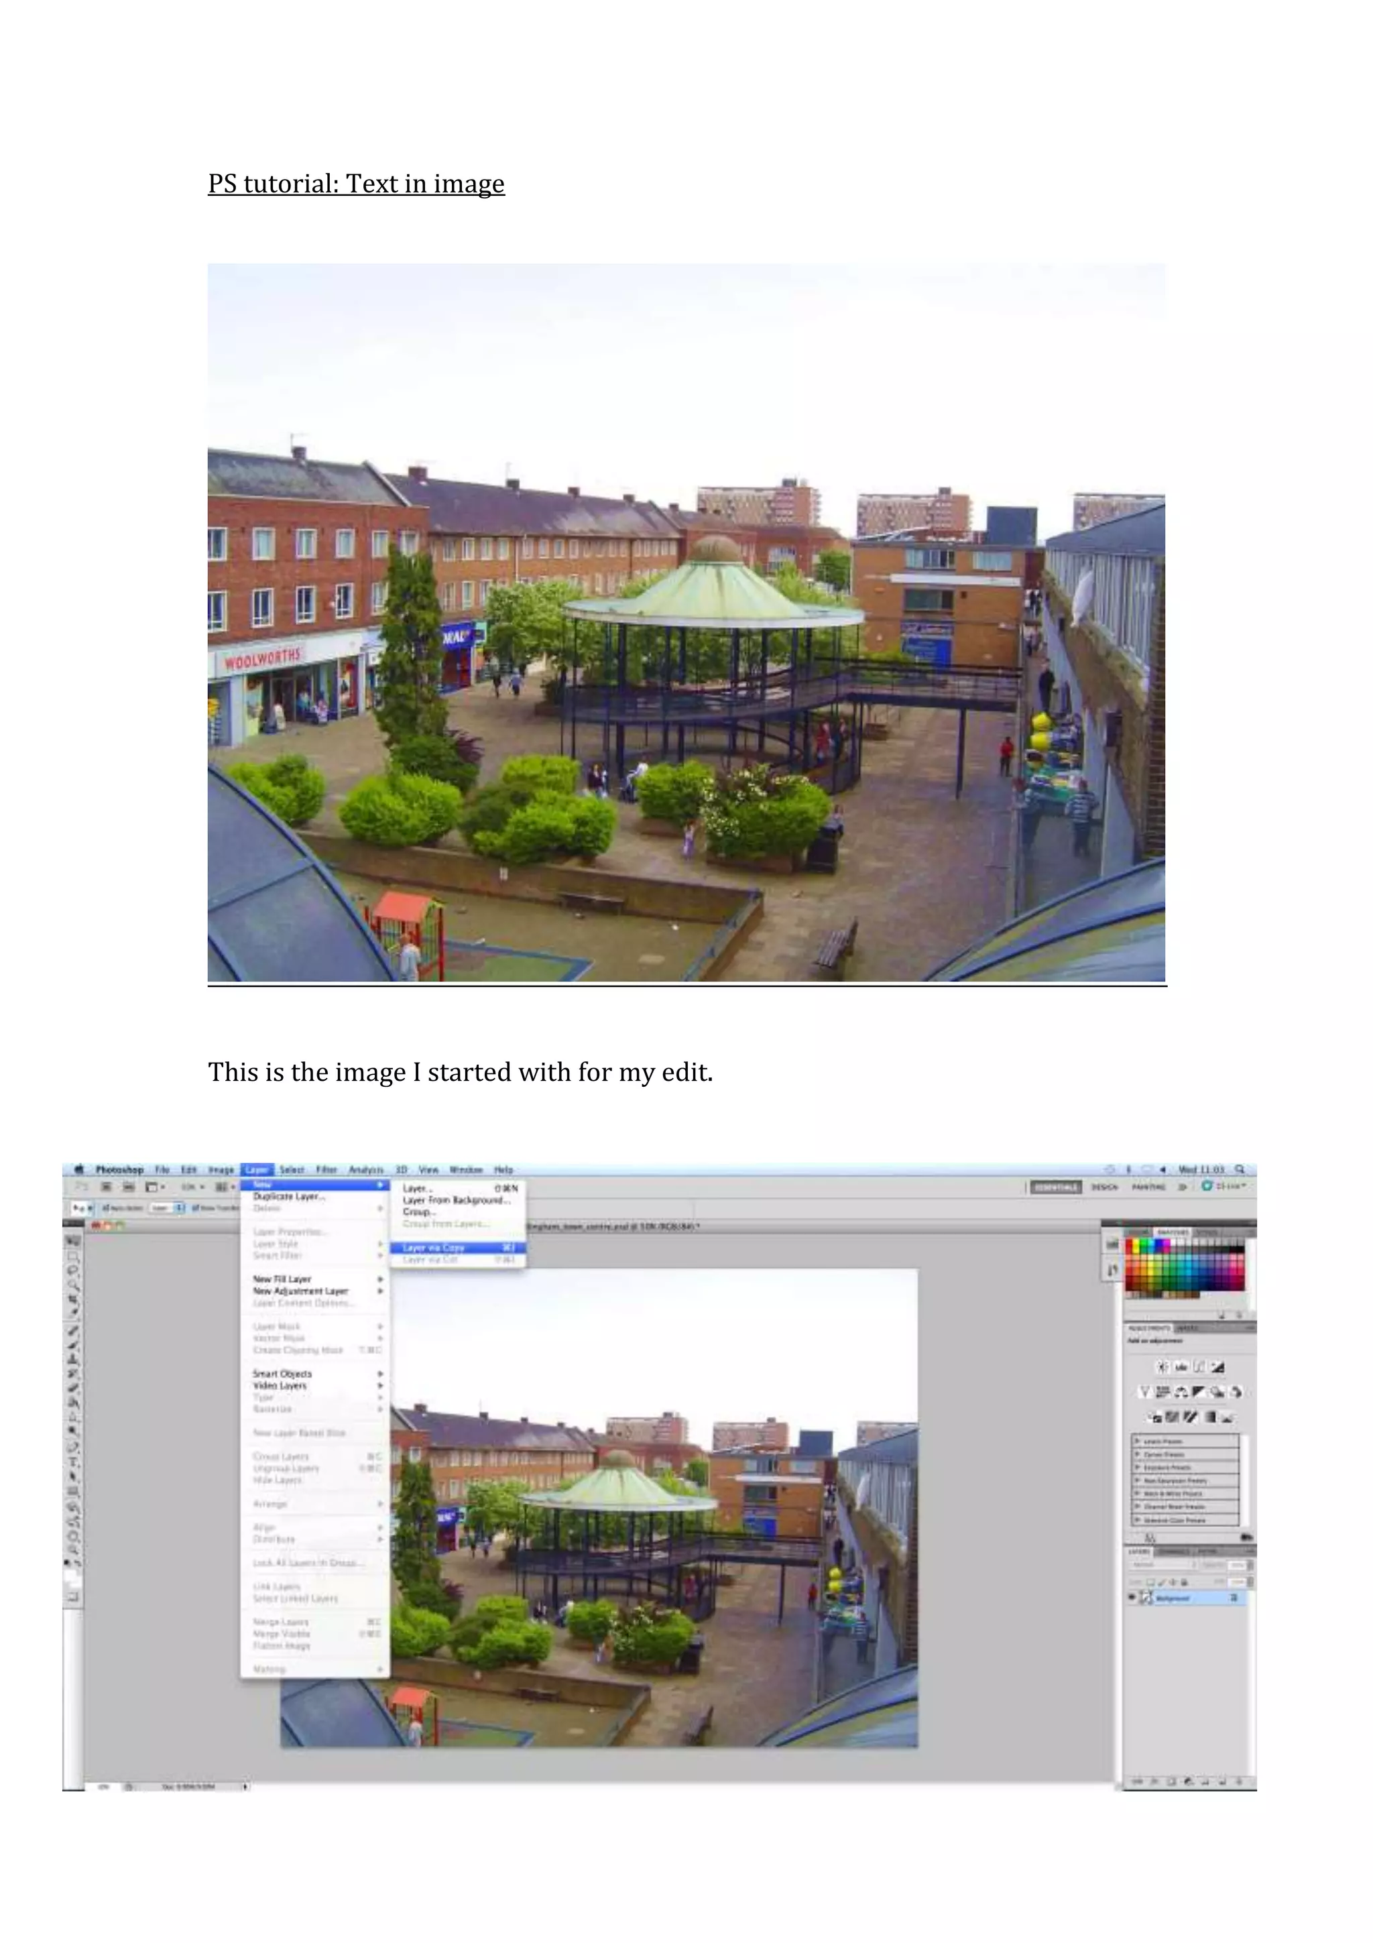This screenshot has height=1943, width=1373.
Task: Select the Rectangular Marquee tool
Action: [74, 1256]
